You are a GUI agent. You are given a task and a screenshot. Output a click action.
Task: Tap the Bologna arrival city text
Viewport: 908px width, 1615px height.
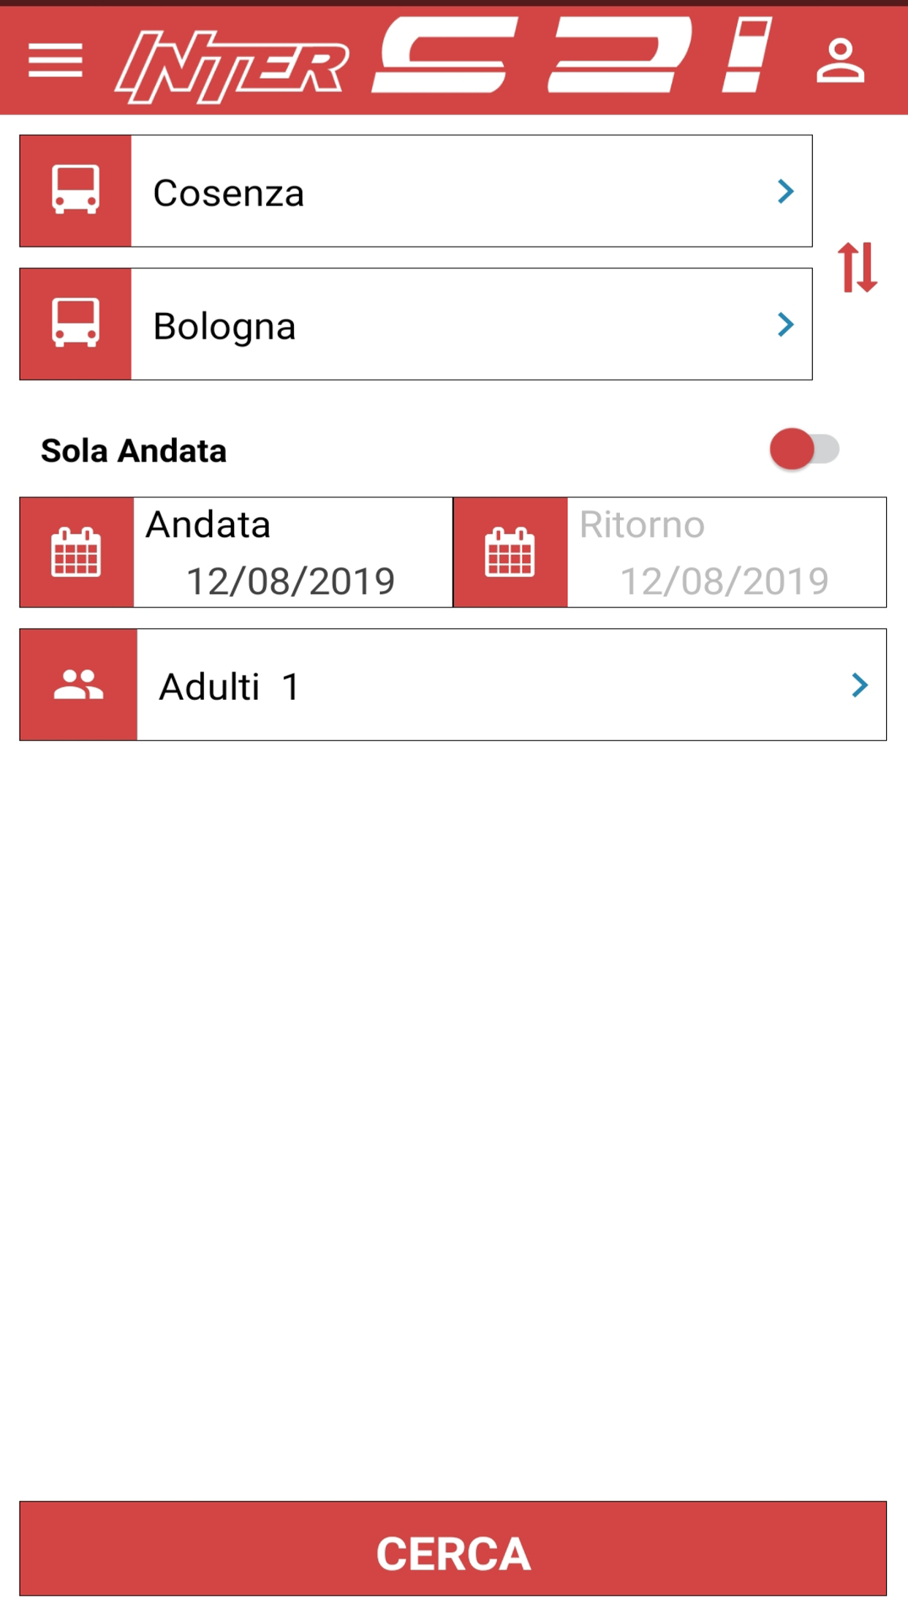[224, 326]
